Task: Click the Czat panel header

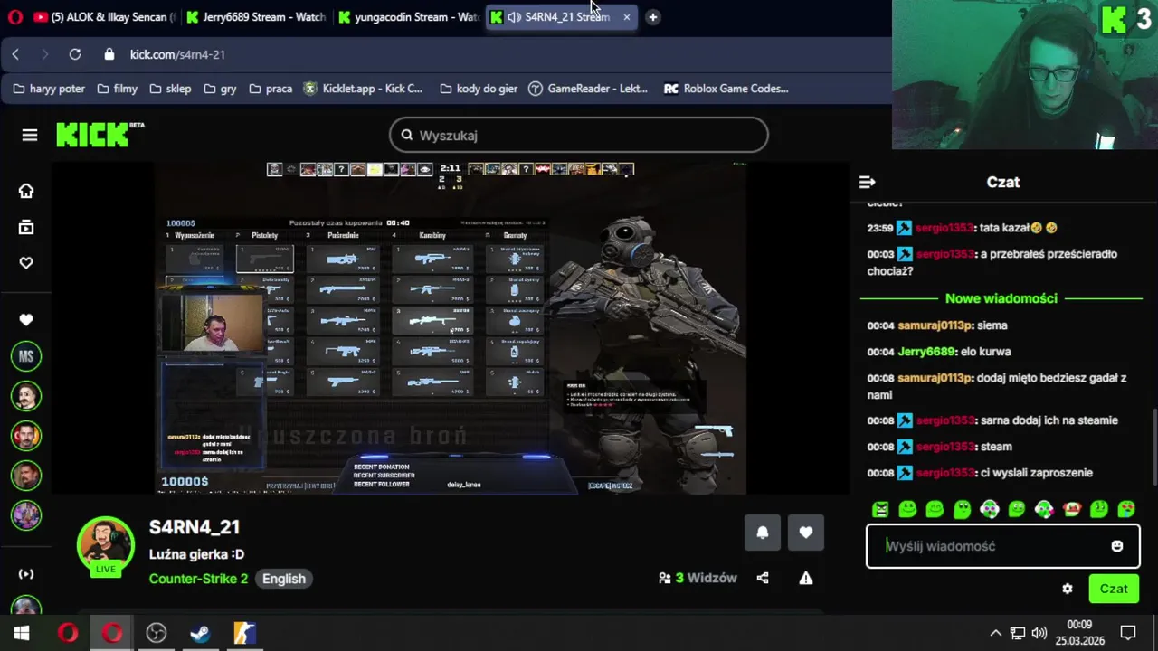Action: 1003,182
